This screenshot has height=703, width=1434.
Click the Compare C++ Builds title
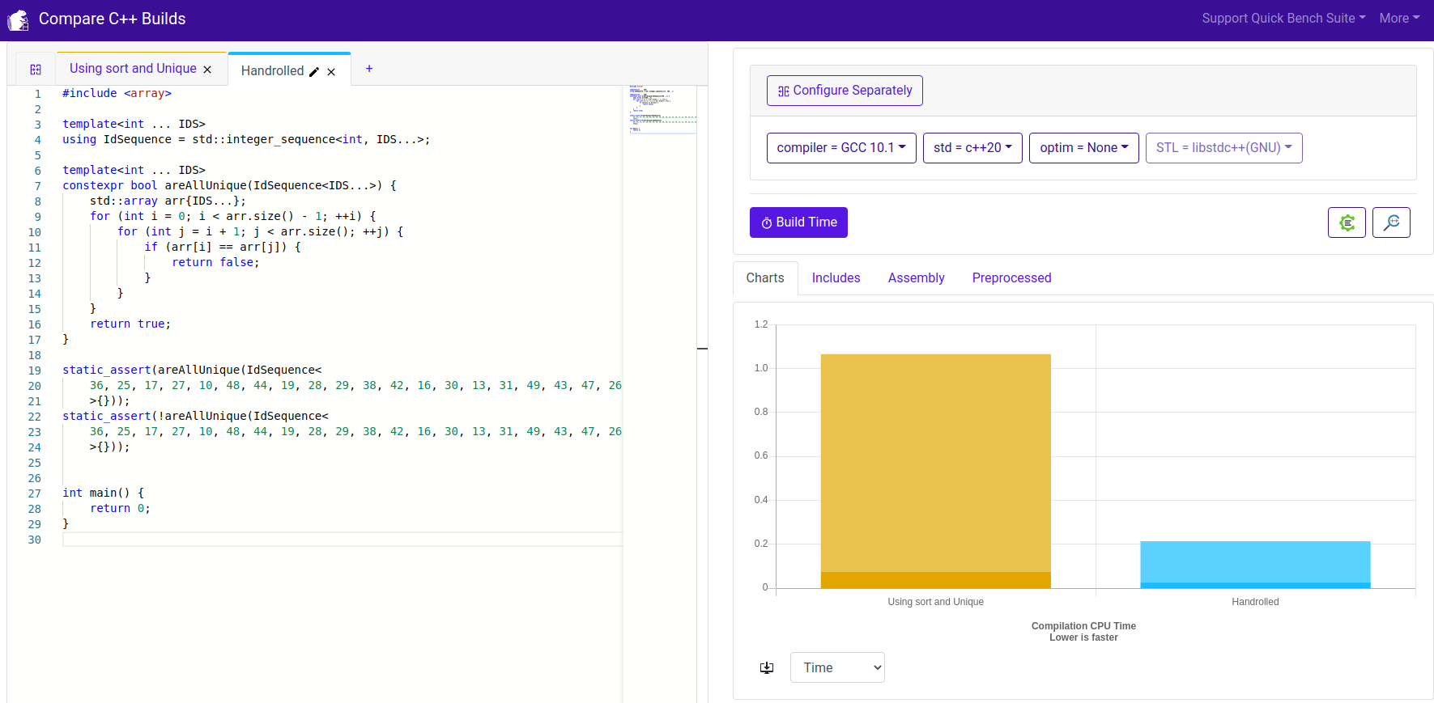click(x=112, y=19)
